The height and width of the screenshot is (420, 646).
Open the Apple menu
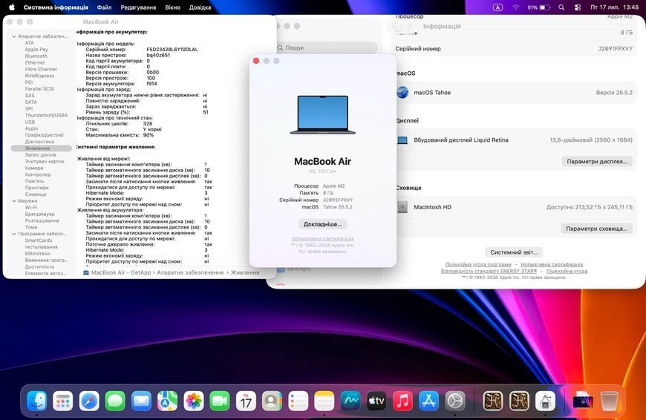click(x=12, y=7)
